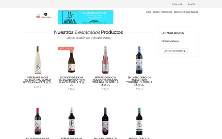Viewport: 222px width, 139px height.
Task: Go to inicio menu link
Action: (x=148, y=12)
